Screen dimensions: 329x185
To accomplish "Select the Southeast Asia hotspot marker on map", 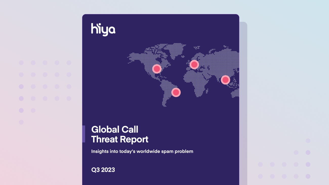I will 225,80.
